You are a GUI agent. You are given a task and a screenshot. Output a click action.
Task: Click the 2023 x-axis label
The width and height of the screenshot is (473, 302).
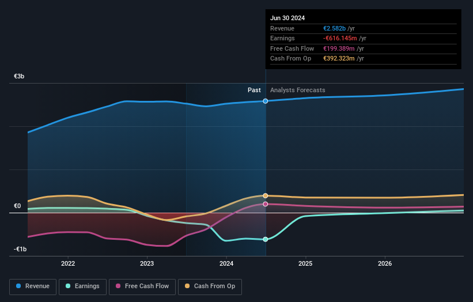tap(147, 263)
